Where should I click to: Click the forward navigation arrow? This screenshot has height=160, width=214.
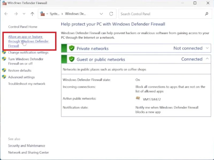point(16,14)
